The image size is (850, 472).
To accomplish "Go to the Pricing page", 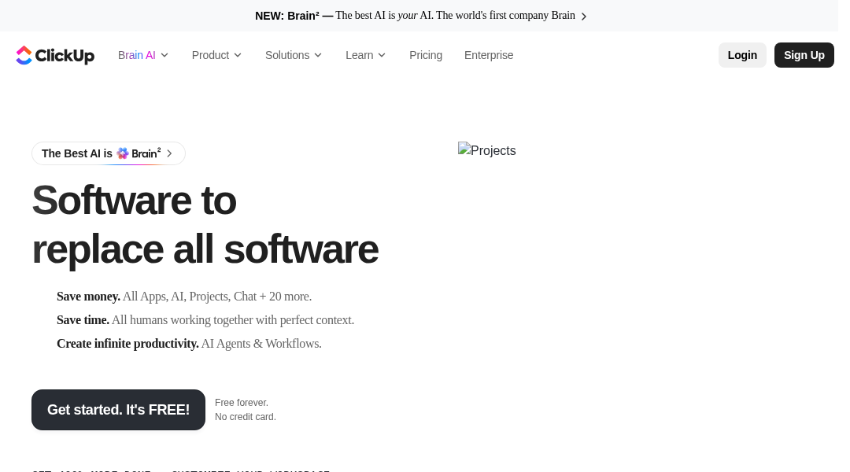I will pyautogui.click(x=426, y=55).
